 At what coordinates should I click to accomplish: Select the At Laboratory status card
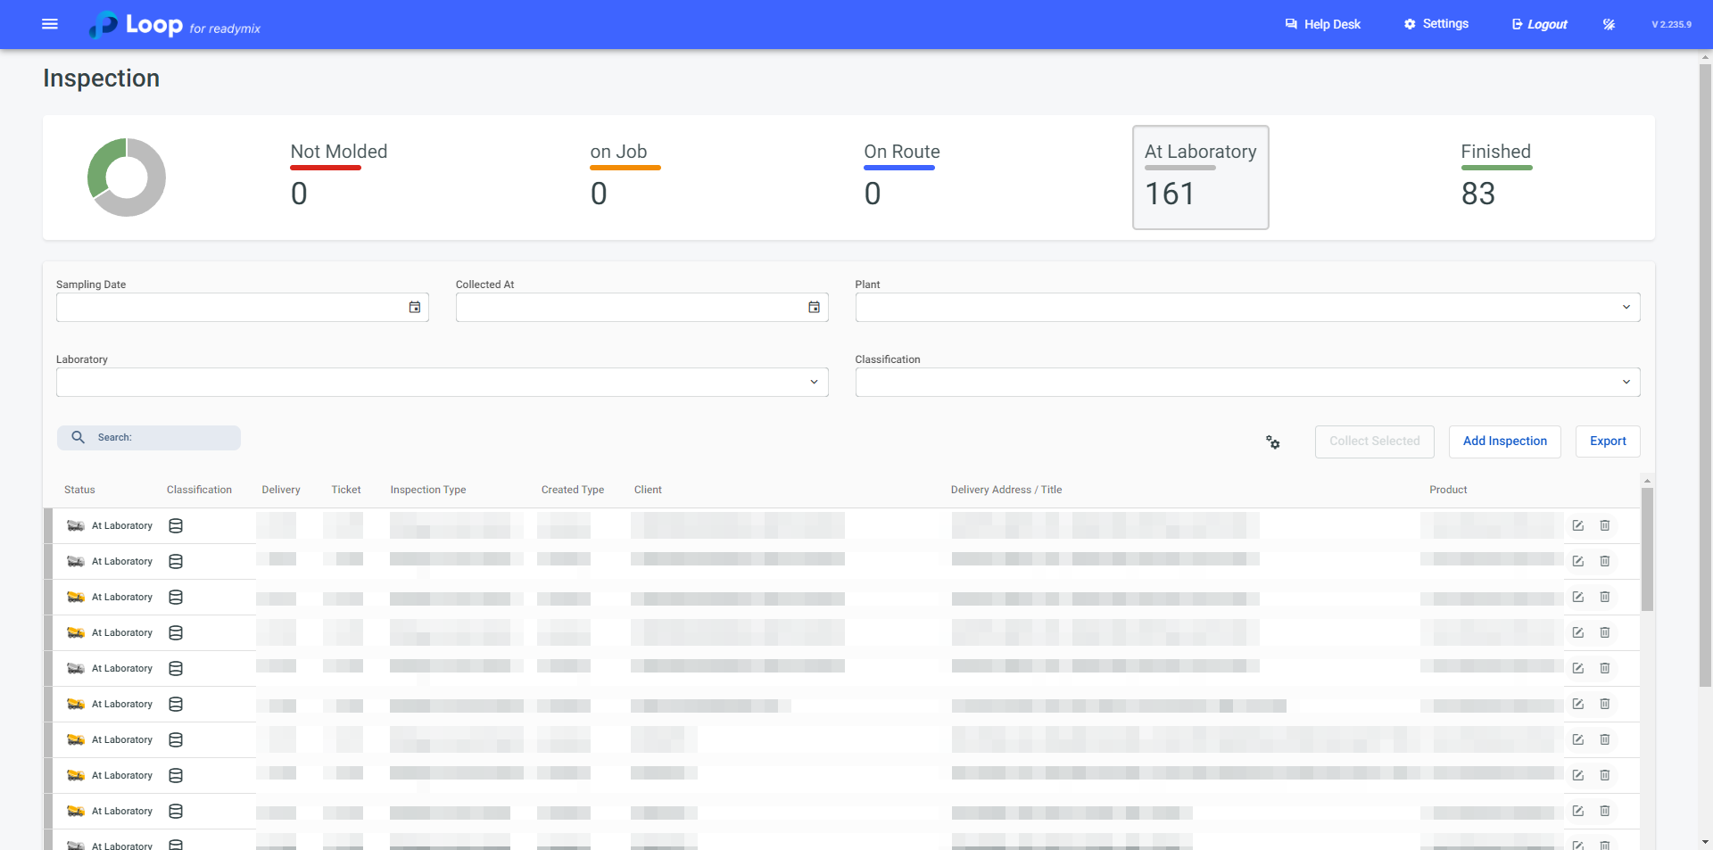[x=1200, y=177]
